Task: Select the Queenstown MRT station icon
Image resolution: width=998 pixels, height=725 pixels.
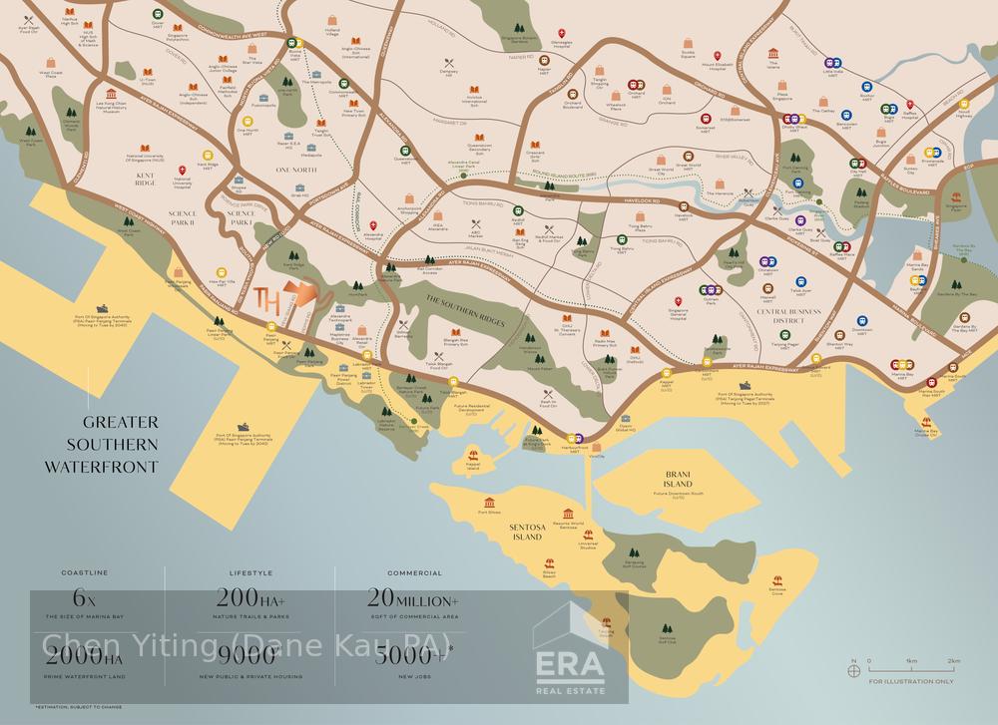Action: point(406,149)
